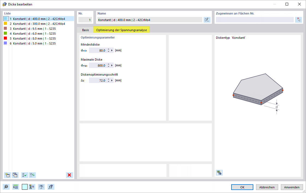Click the light cyan color box in the footer
This screenshot has height=193, width=306.
pos(25,187)
